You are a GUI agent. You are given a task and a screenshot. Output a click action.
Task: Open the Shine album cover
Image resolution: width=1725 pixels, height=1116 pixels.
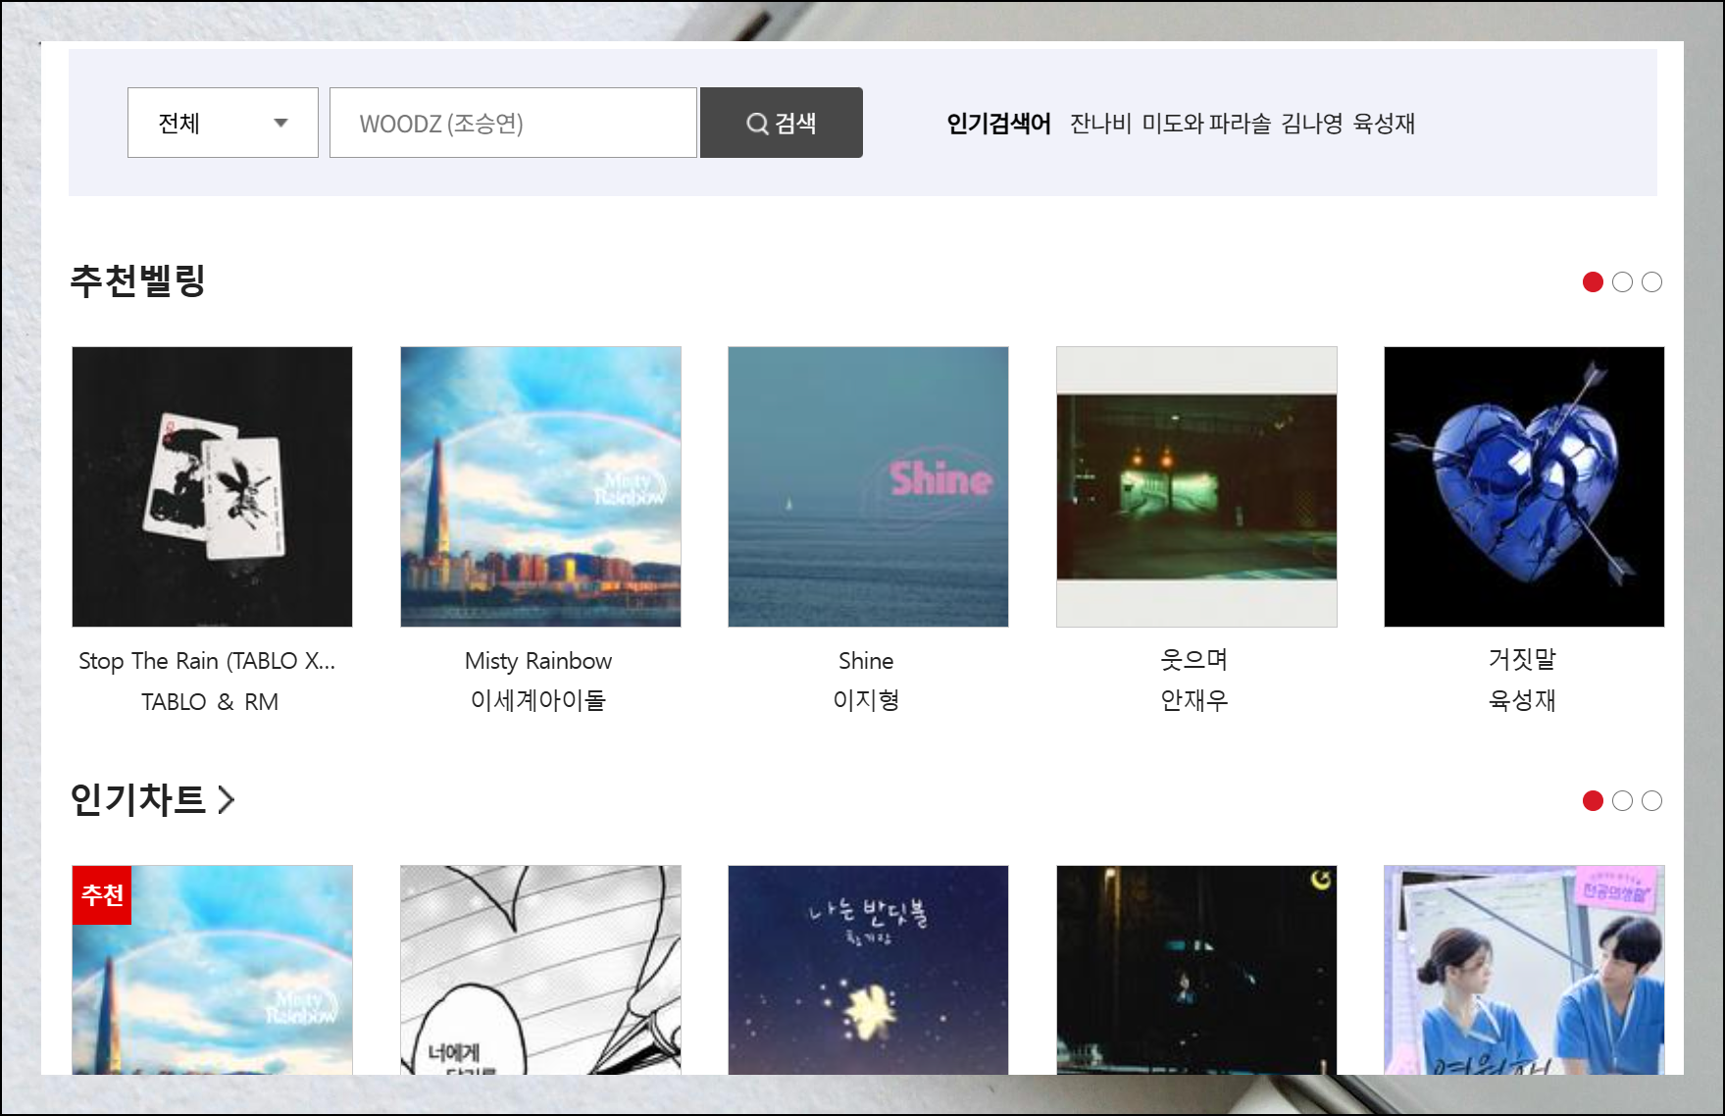[868, 486]
